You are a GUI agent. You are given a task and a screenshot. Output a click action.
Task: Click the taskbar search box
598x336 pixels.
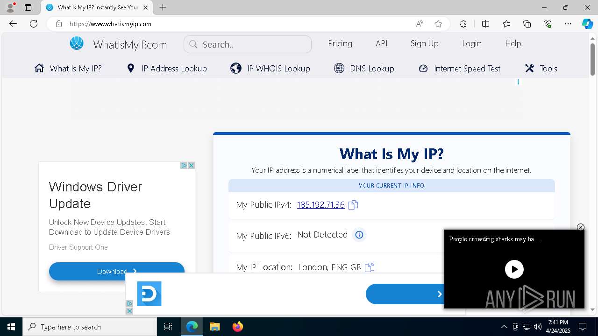tap(90, 327)
